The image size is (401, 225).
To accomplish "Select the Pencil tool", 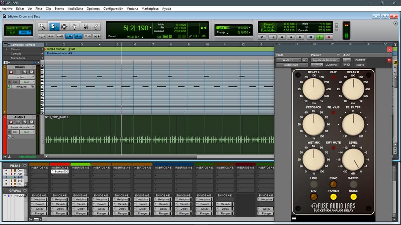I will pos(96,27).
